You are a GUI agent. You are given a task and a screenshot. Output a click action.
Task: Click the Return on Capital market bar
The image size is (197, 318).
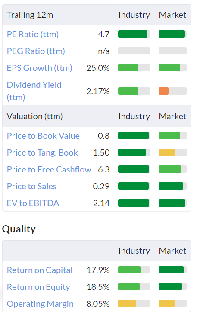[x=172, y=270]
